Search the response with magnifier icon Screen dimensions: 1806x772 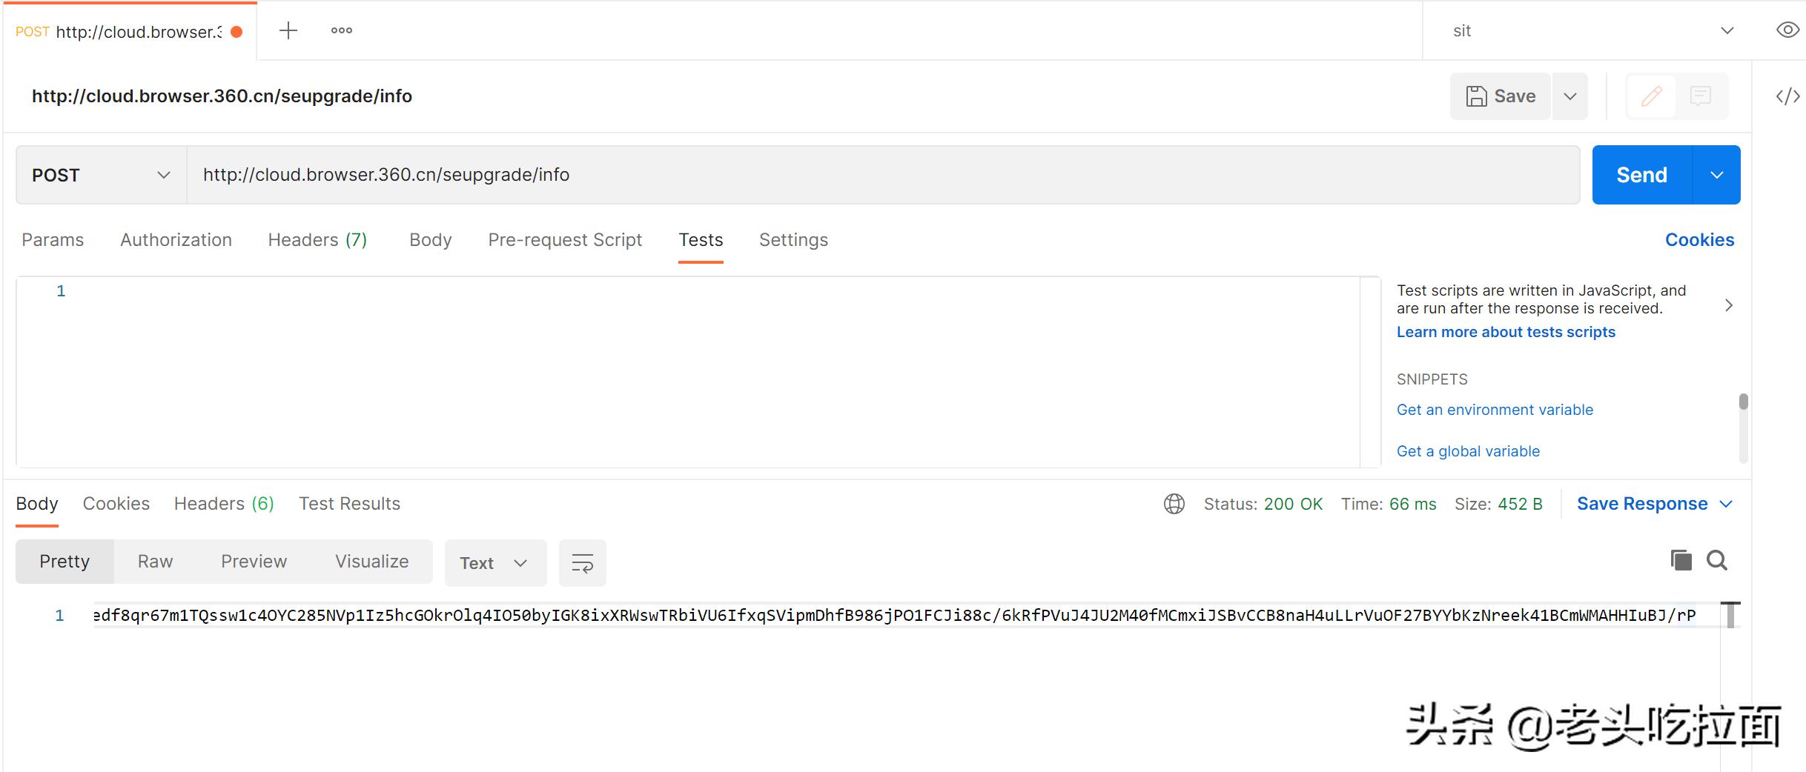tap(1717, 560)
